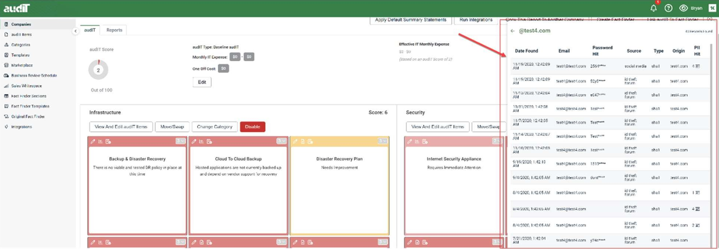Click the red Disable button
The height and width of the screenshot is (249, 719).
click(253, 127)
